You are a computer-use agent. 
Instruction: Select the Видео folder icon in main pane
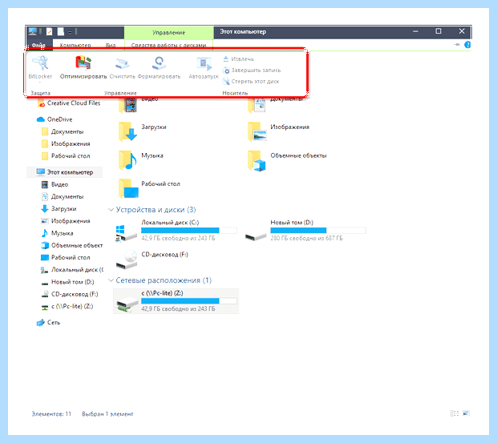tap(127, 105)
